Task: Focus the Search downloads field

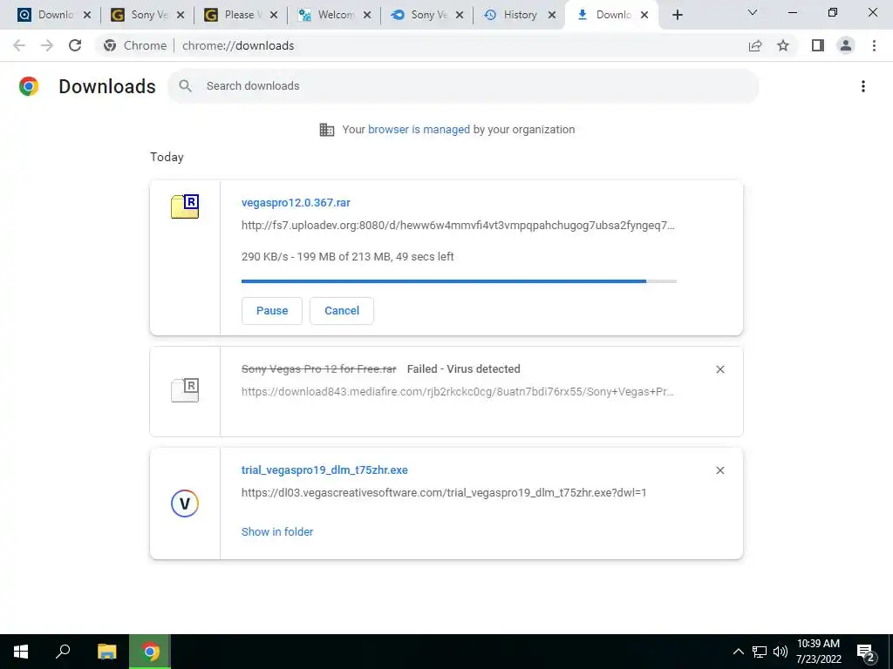Action: pos(463,86)
